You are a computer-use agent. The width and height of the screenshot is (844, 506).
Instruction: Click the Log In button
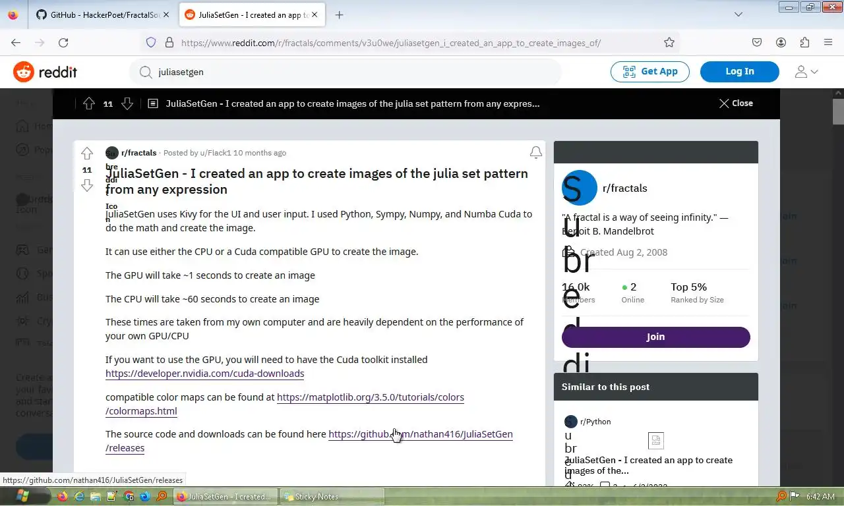pyautogui.click(x=740, y=72)
